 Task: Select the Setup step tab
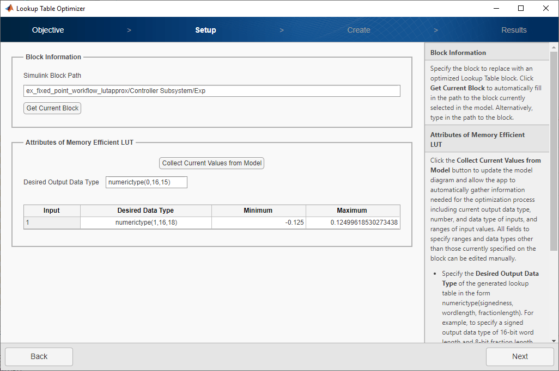[205, 30]
